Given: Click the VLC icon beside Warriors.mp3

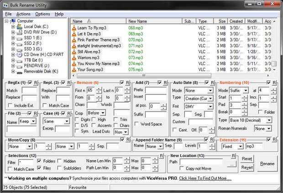Looking at the screenshot, I should coord(74,58).
